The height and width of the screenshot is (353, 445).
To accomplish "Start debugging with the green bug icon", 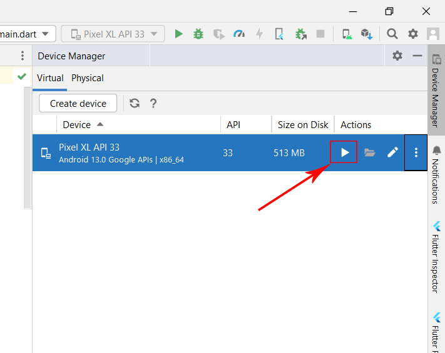I will (198, 34).
